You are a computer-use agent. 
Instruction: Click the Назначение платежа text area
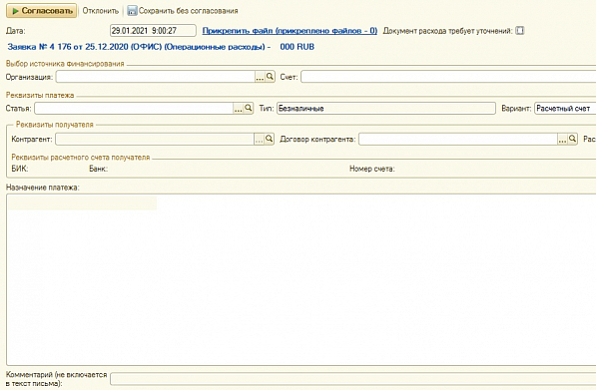(x=301, y=280)
